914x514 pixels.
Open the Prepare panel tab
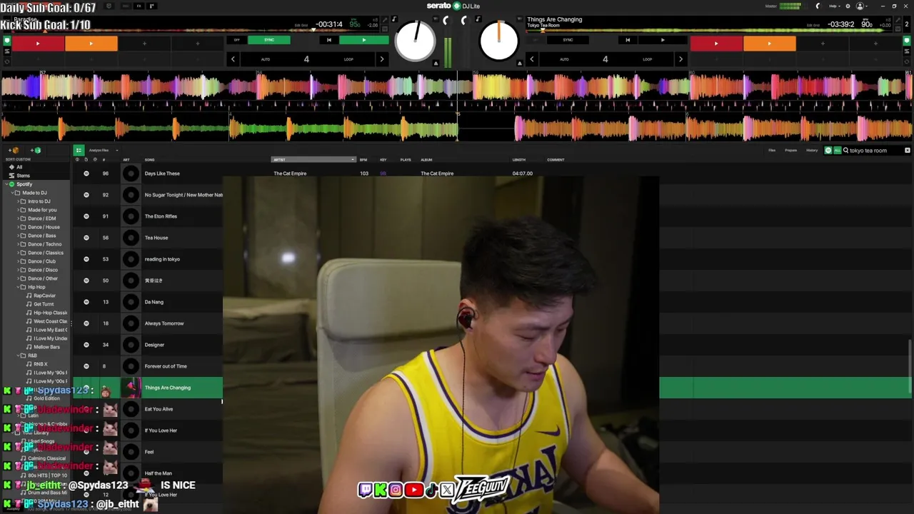coord(791,151)
